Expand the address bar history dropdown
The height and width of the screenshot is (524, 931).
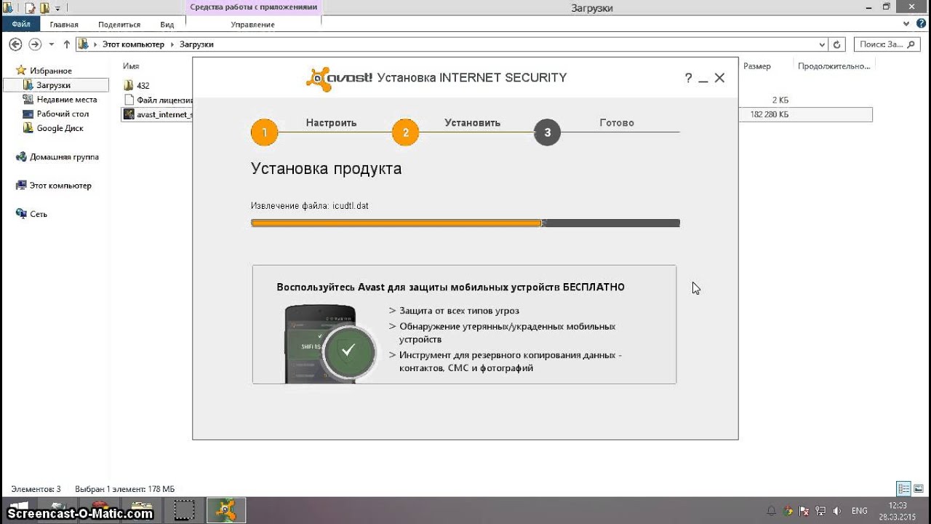point(823,44)
